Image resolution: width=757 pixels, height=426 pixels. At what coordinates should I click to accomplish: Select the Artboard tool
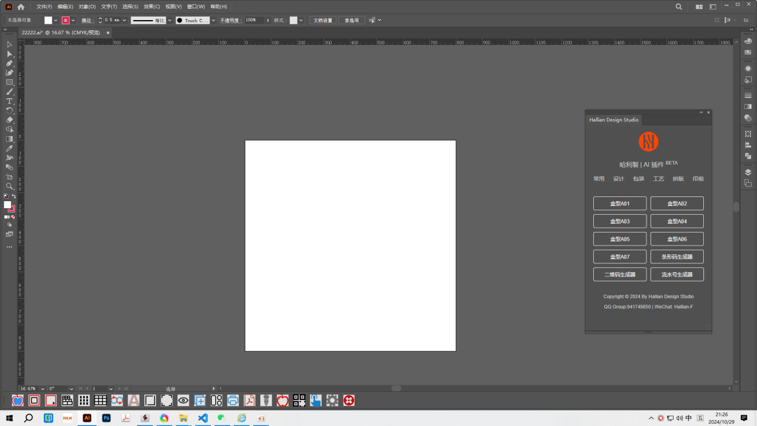click(x=9, y=177)
